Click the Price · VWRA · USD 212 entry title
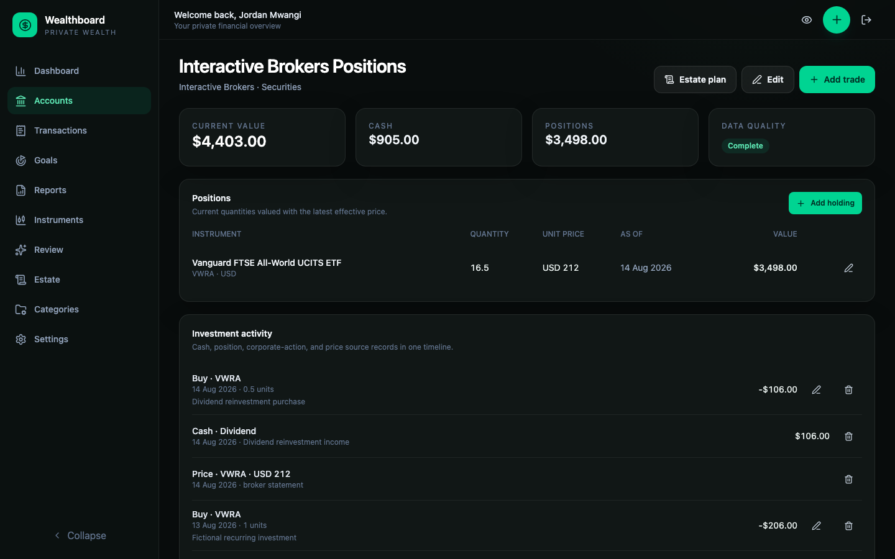 pos(241,474)
